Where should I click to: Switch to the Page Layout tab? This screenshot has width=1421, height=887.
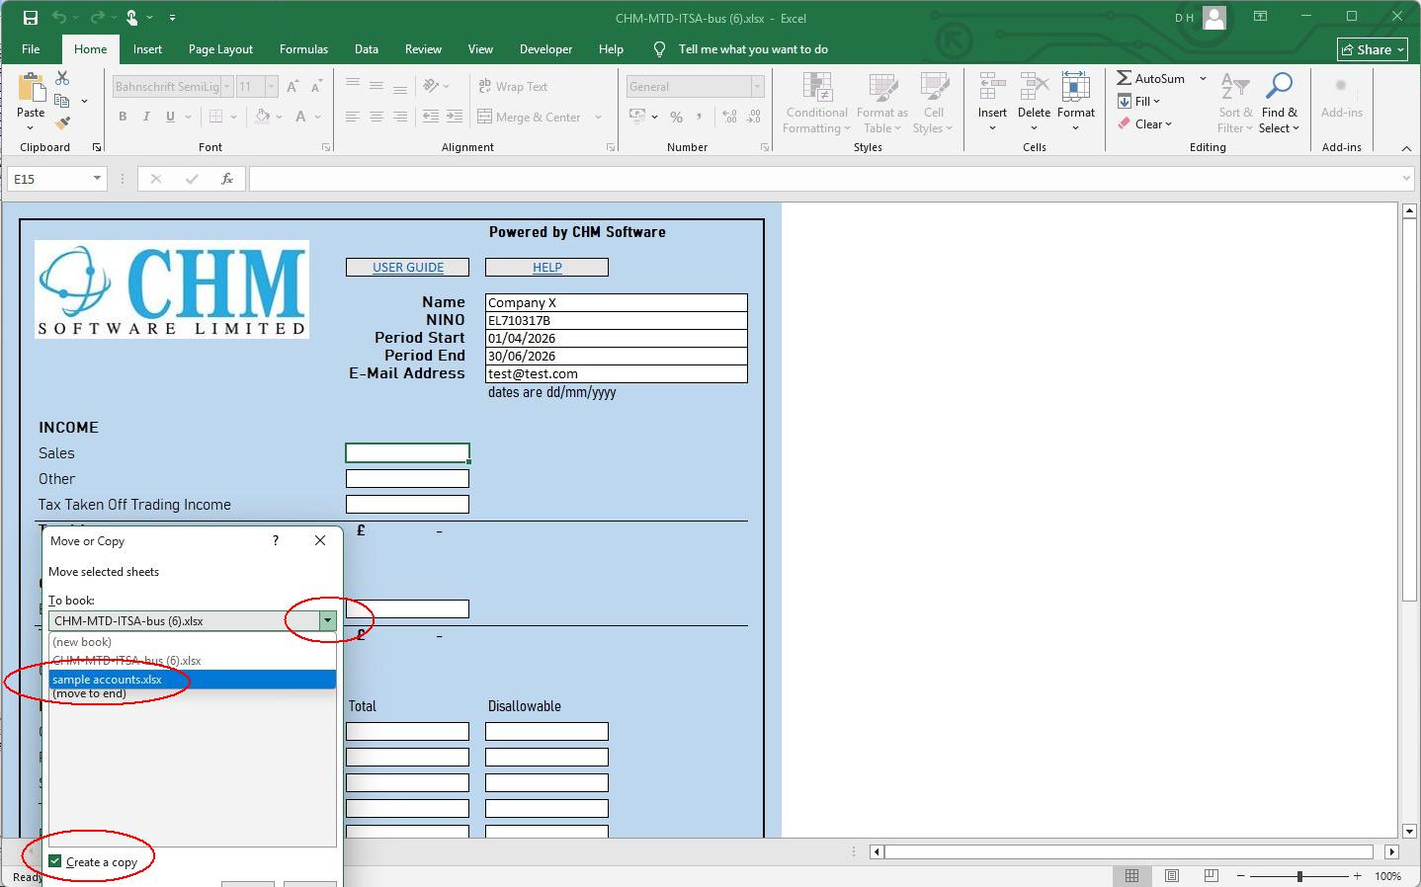(220, 49)
